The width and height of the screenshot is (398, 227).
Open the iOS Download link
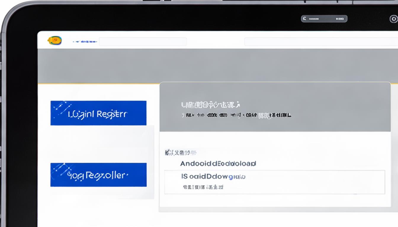pos(213,177)
